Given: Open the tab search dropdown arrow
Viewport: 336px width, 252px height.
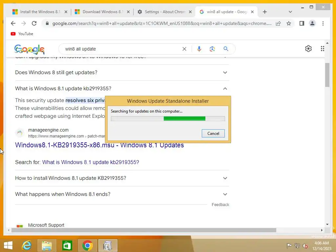Looking at the screenshot, I should (290, 12).
